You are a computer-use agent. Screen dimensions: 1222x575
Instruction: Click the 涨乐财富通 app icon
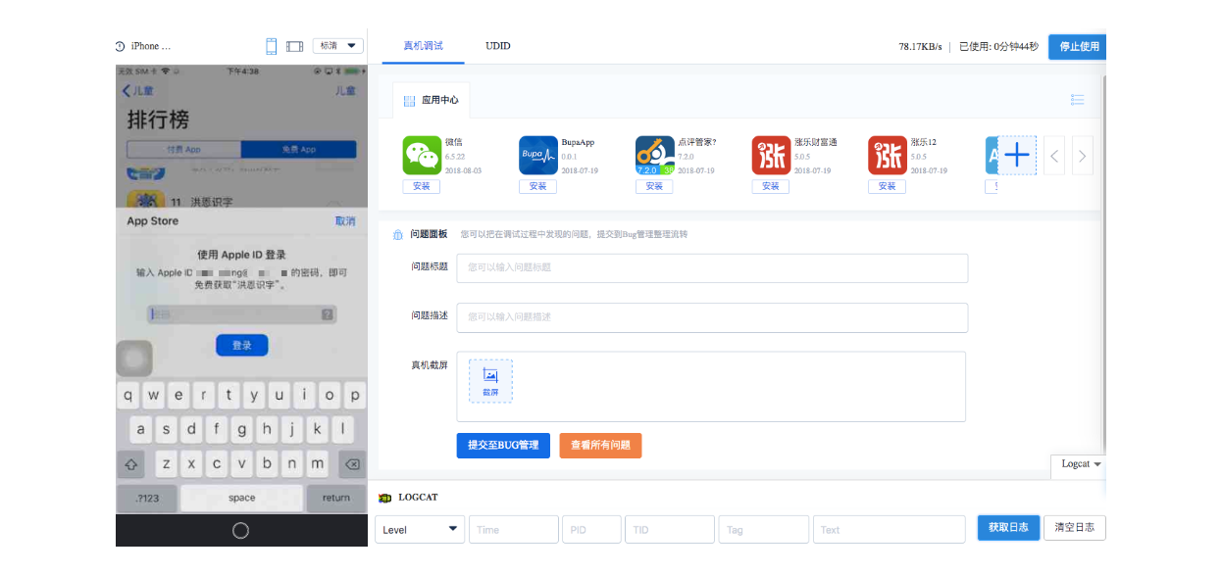point(771,156)
